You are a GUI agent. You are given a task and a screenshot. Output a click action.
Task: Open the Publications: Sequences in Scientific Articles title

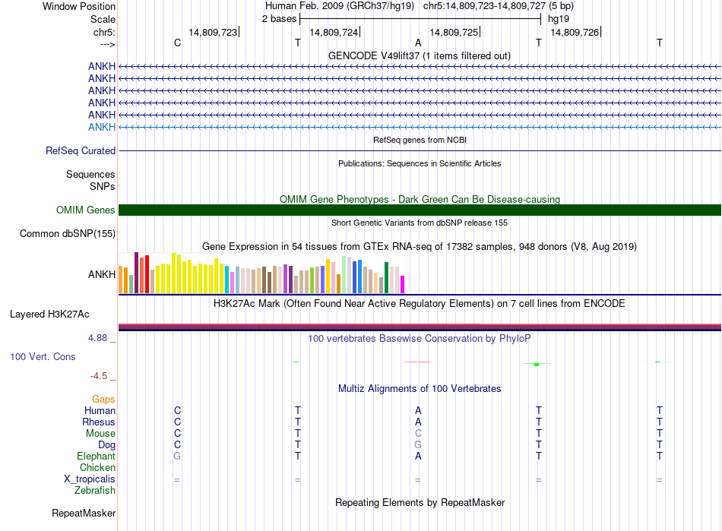pyautogui.click(x=420, y=163)
